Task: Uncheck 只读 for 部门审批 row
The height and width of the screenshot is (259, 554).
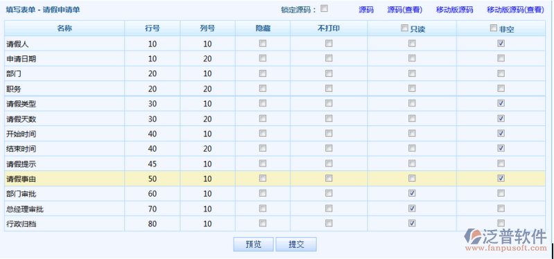Action: pyautogui.click(x=412, y=193)
